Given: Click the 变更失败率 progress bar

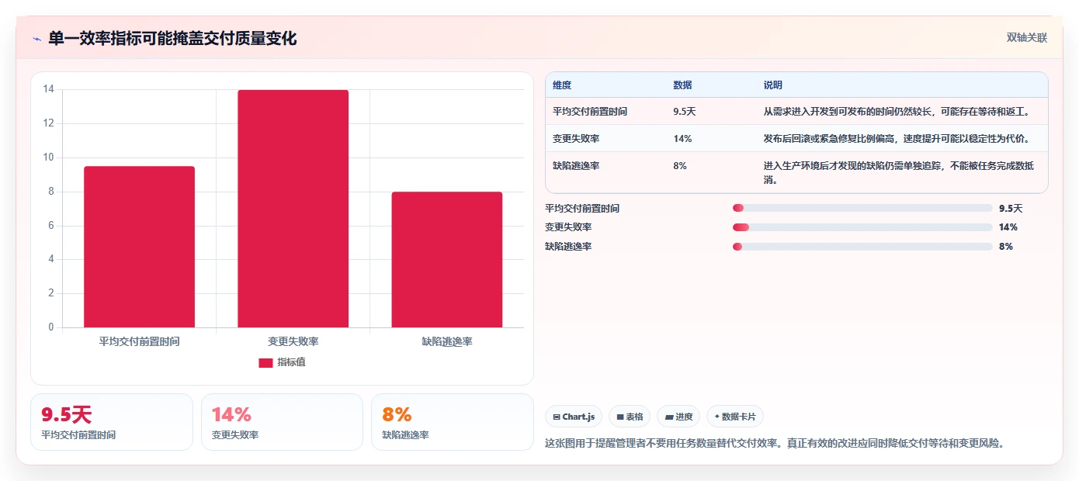Looking at the screenshot, I should [x=862, y=227].
